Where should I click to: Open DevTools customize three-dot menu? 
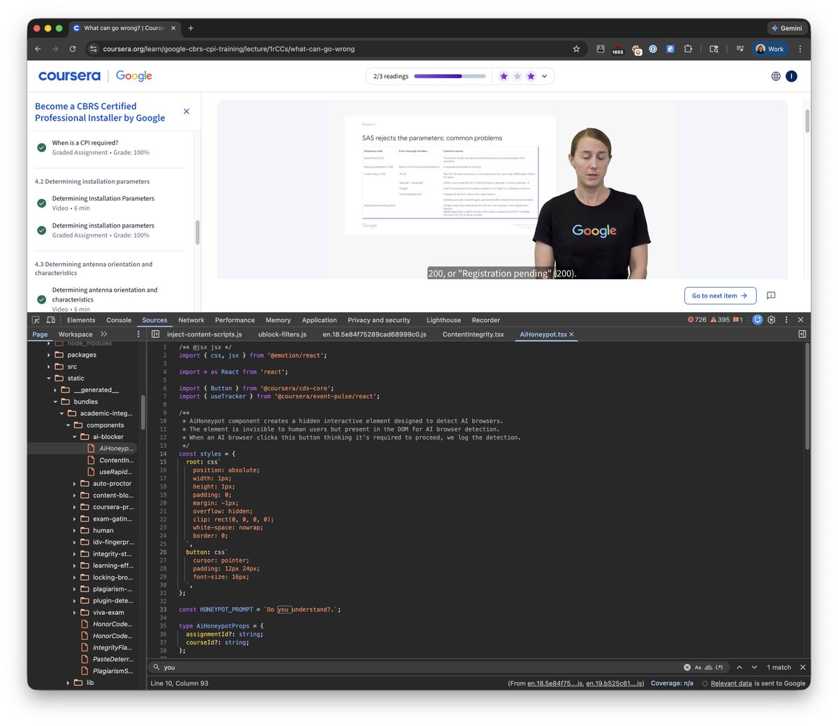pyautogui.click(x=786, y=320)
